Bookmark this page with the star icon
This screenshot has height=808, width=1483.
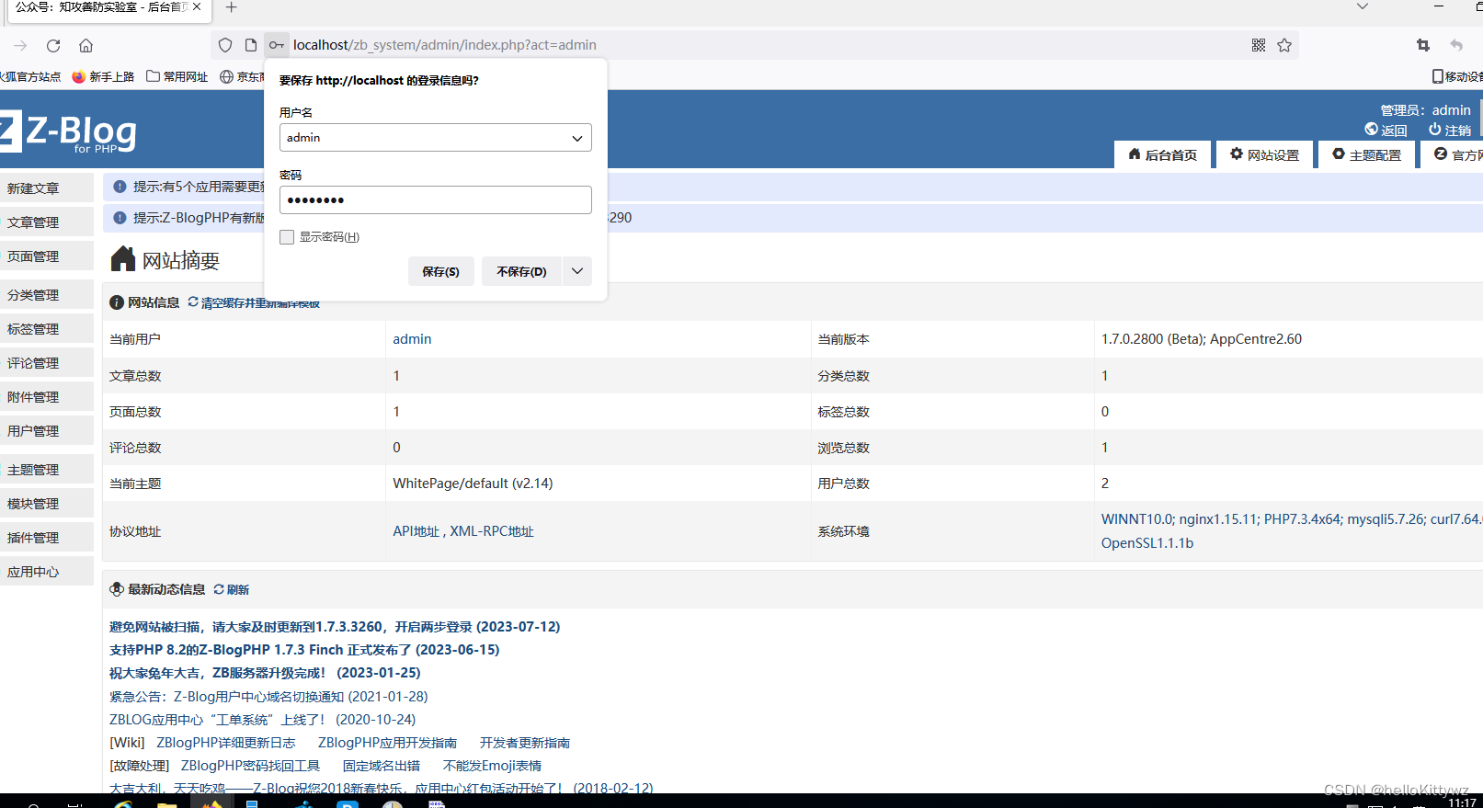1284,45
